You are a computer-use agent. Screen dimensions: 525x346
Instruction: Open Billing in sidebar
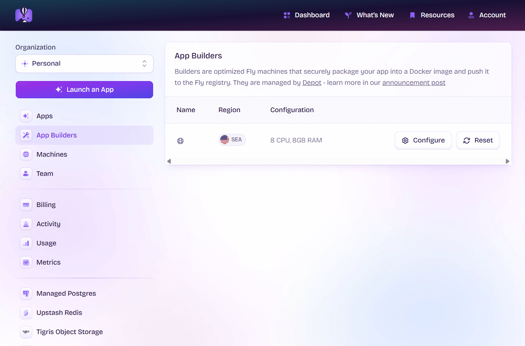[84, 205]
